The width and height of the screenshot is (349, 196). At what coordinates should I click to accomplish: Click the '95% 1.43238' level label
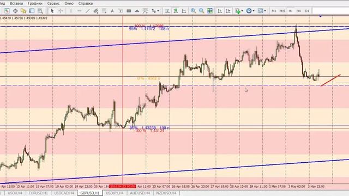point(149,128)
